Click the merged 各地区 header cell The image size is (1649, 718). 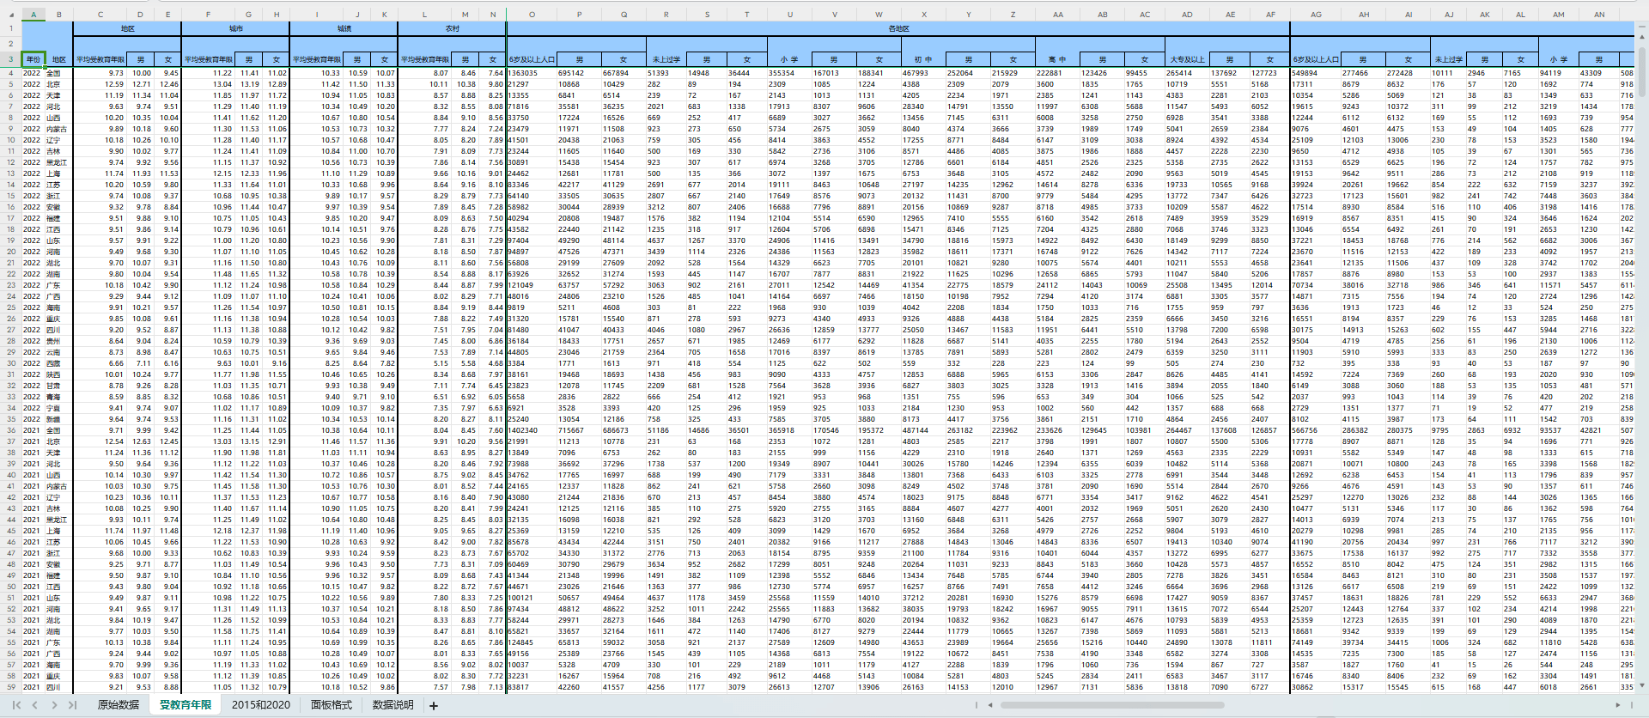click(898, 29)
